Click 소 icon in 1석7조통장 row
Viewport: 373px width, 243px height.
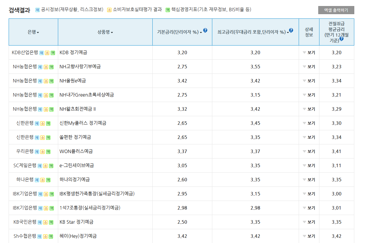(x=46, y=208)
